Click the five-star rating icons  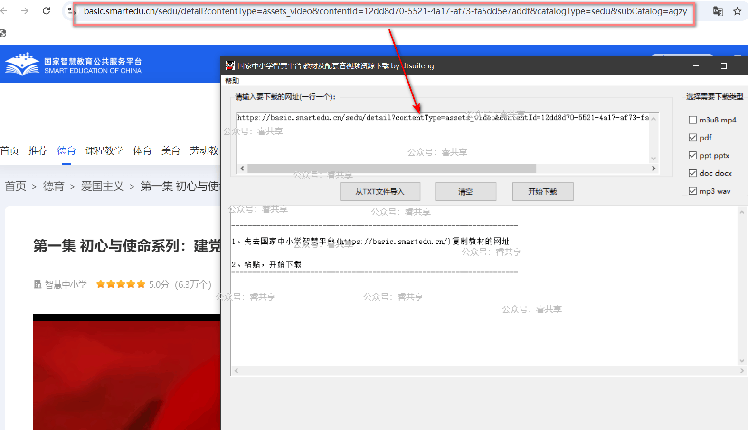coord(121,284)
